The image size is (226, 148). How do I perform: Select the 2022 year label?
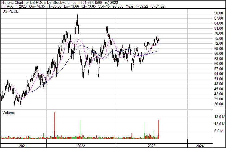[x=81, y=146]
